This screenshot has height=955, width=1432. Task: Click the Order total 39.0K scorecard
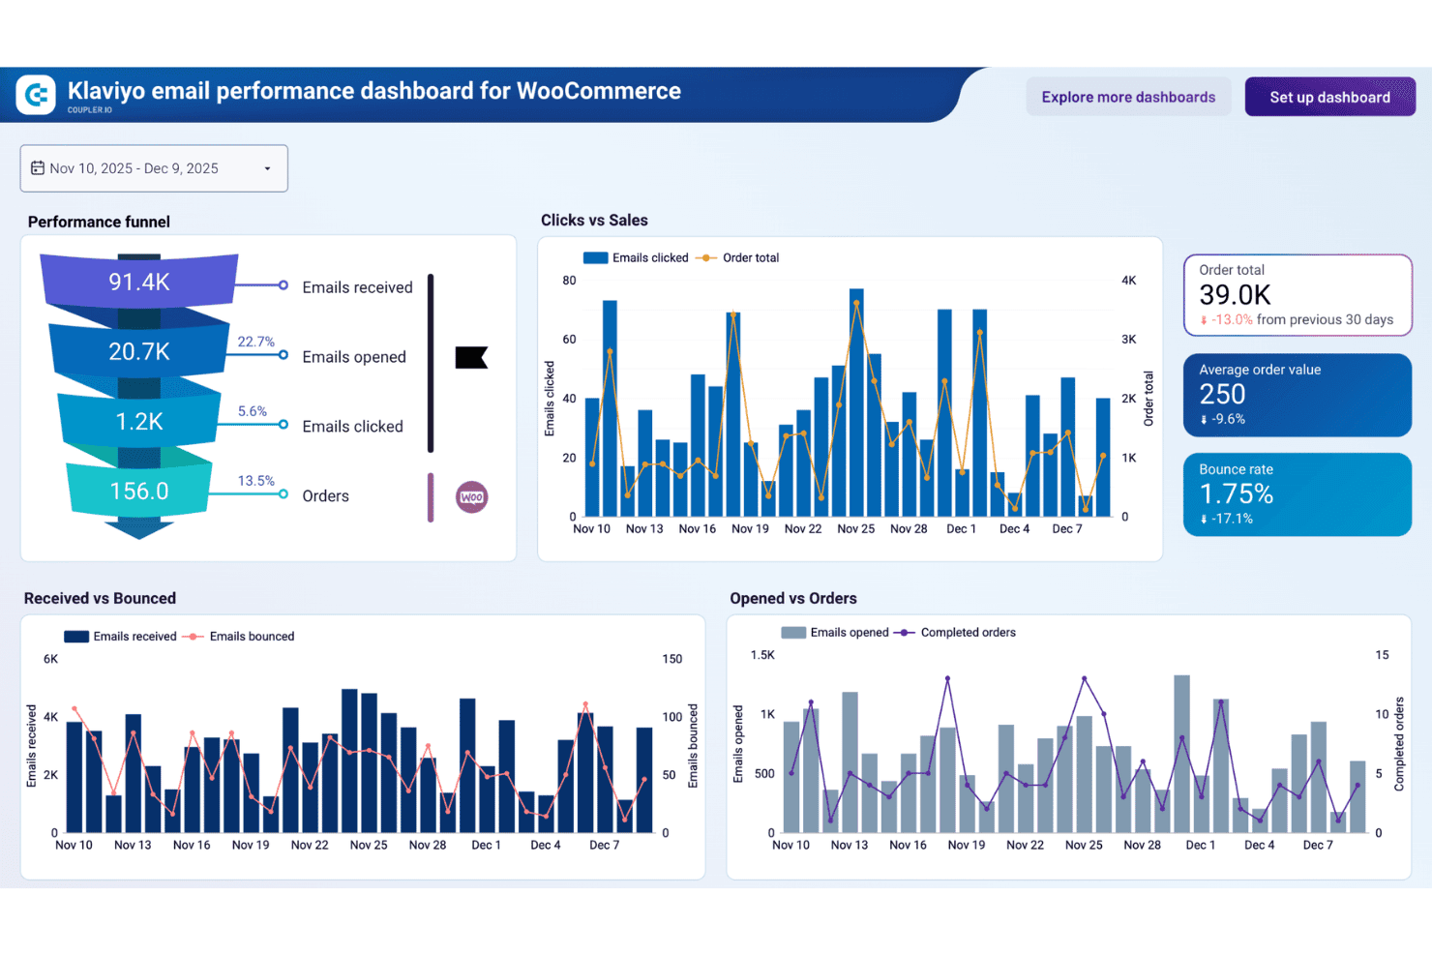tap(1298, 295)
